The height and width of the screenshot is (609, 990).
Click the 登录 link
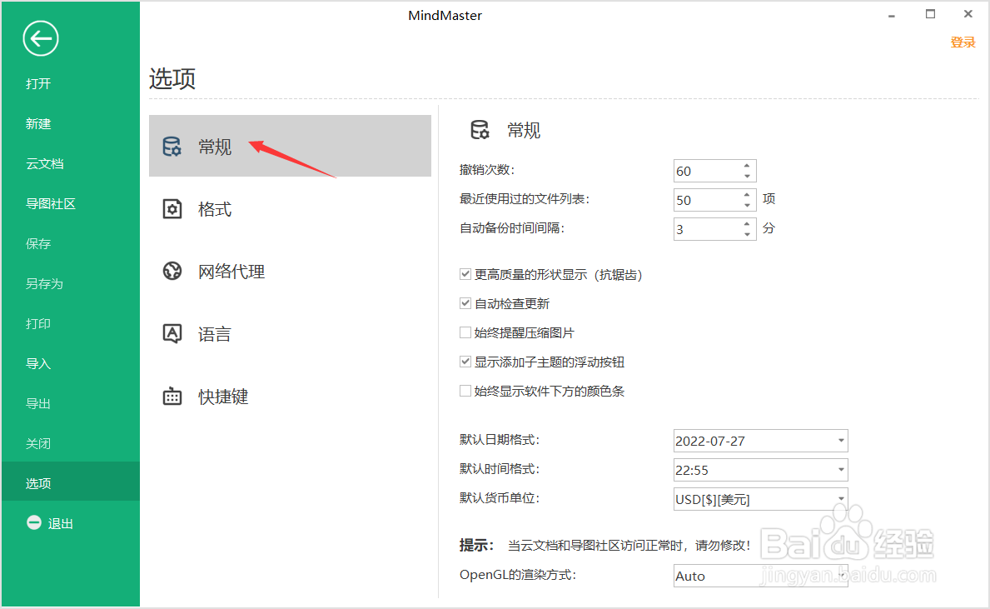963,42
